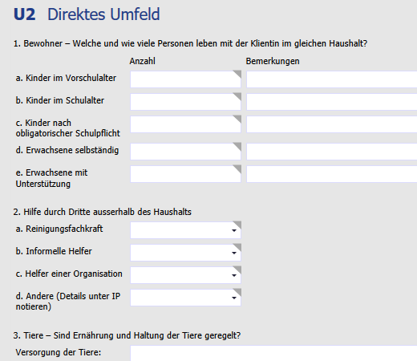Click Anzahl field for Kinder im Schulalter
Screen dimensions: 417x361
point(185,102)
